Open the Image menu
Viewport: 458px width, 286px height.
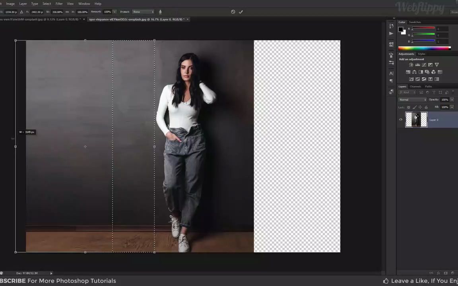(x=10, y=4)
